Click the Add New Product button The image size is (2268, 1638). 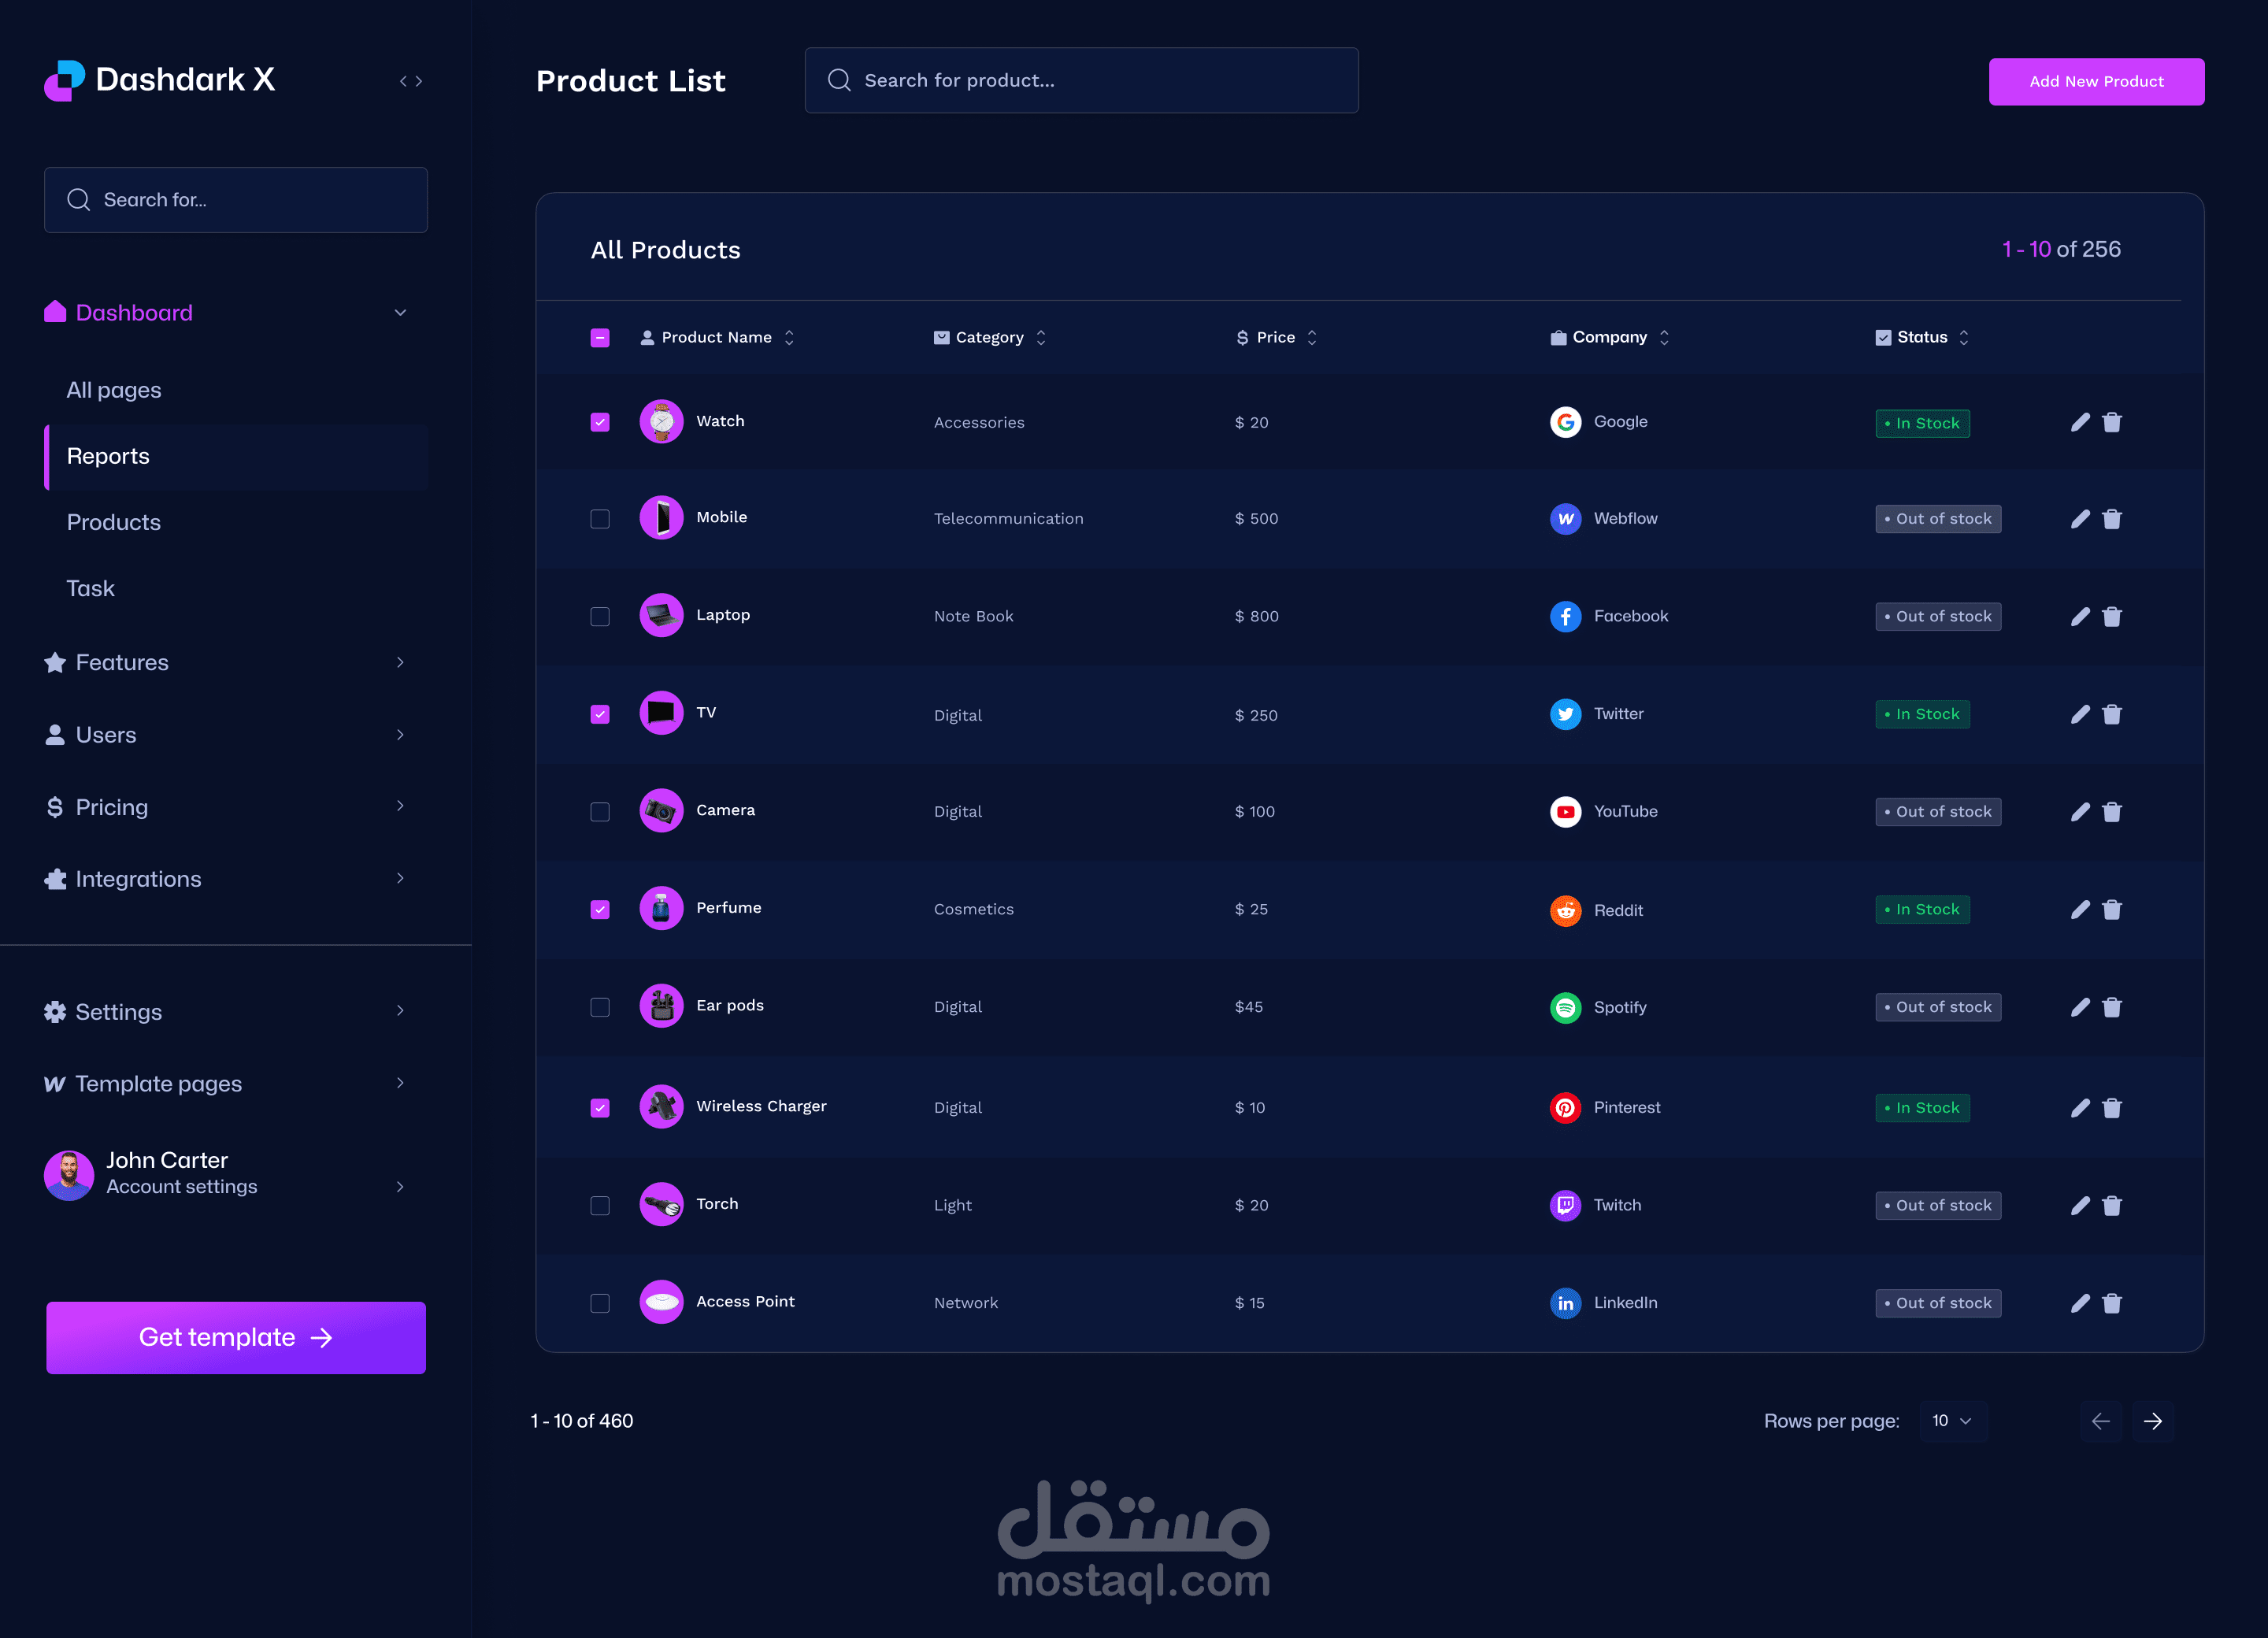(x=2096, y=81)
